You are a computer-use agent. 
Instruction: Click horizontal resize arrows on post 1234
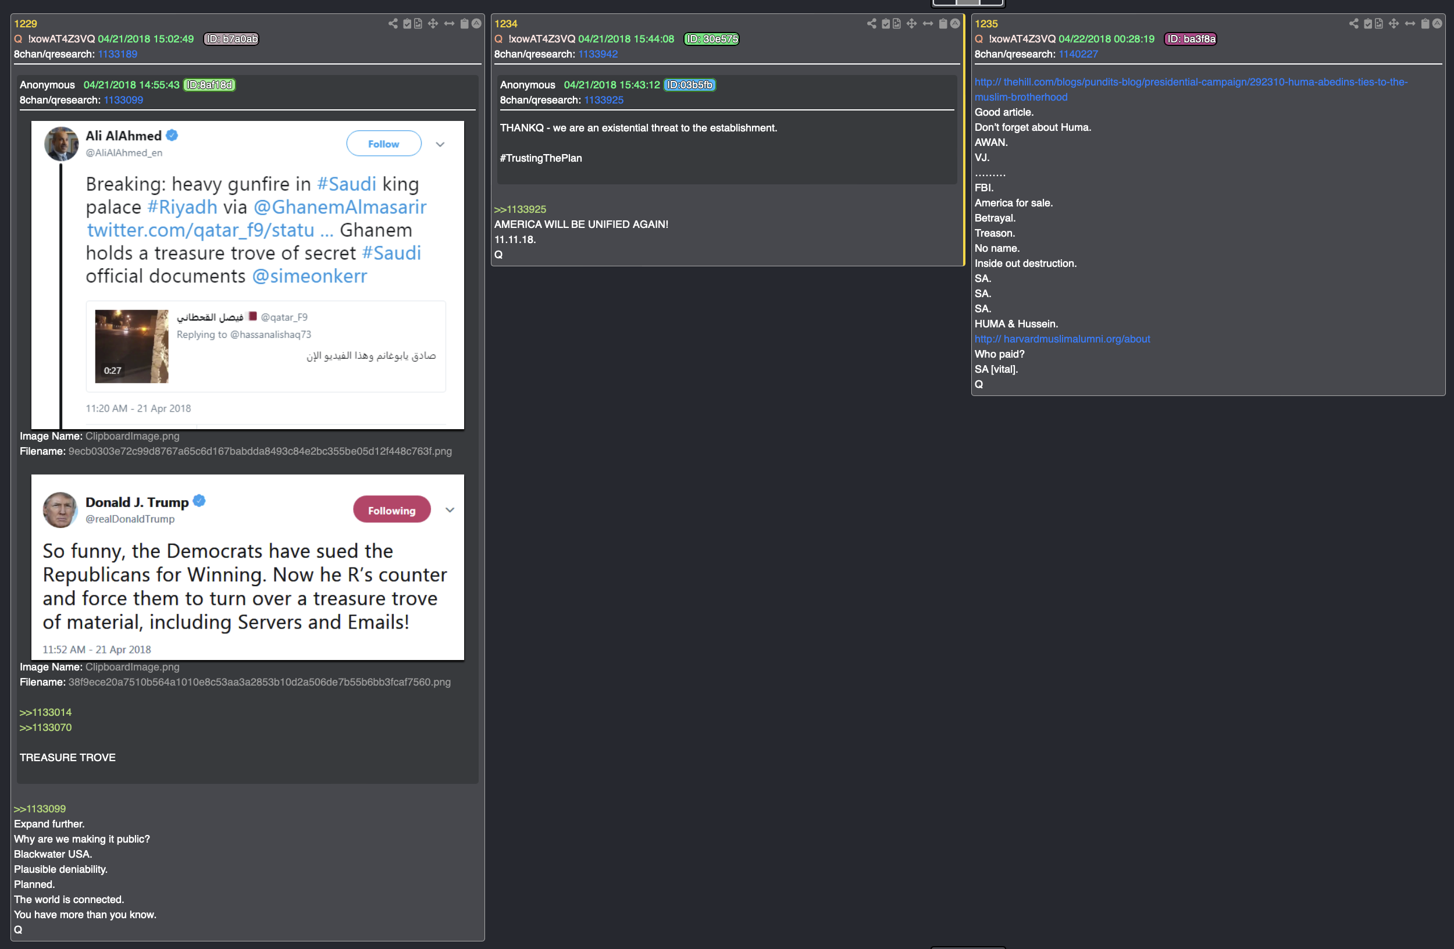pyautogui.click(x=928, y=23)
